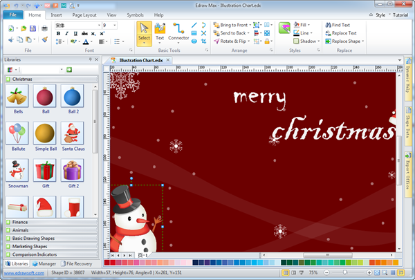Toggle Bold text formatting
This screenshot has height=280, width=415.
58,34
